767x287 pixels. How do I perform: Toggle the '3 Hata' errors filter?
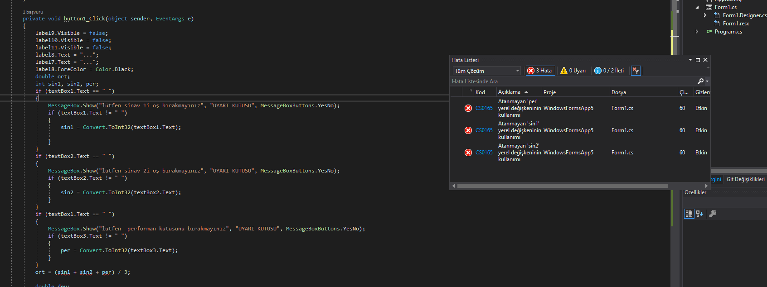540,71
